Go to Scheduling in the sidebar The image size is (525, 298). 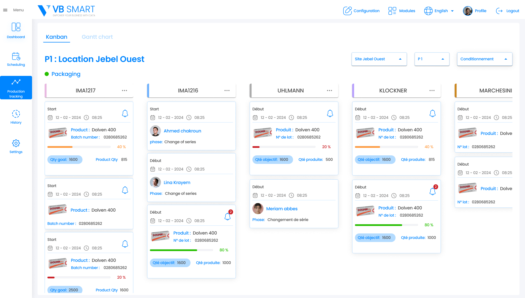[x=16, y=59]
